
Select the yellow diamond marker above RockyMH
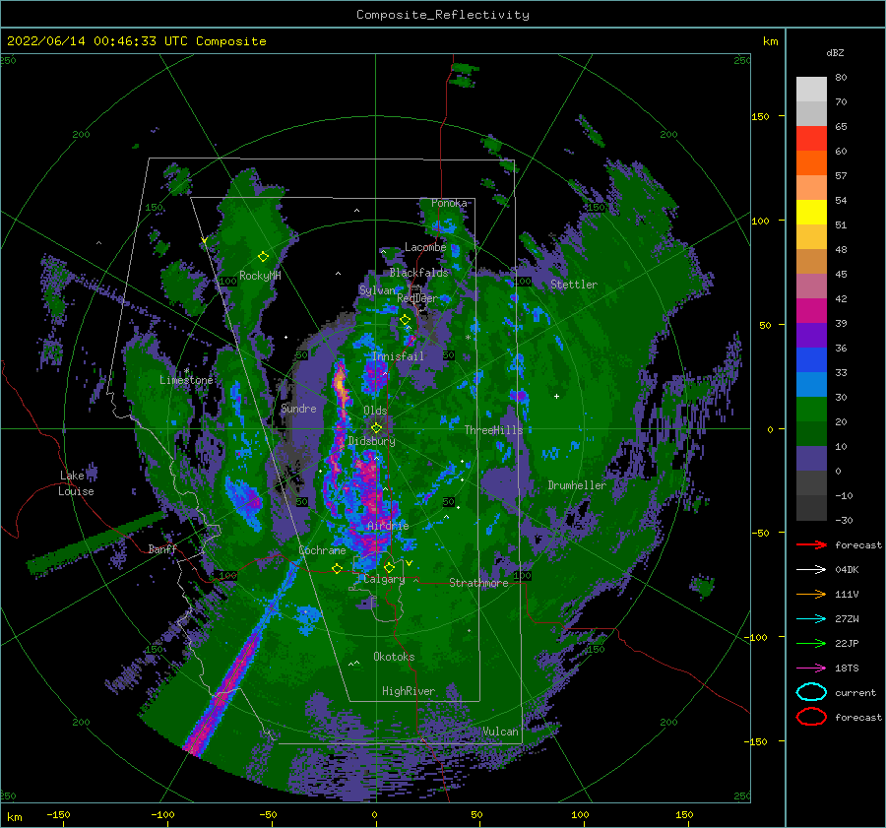point(263,257)
